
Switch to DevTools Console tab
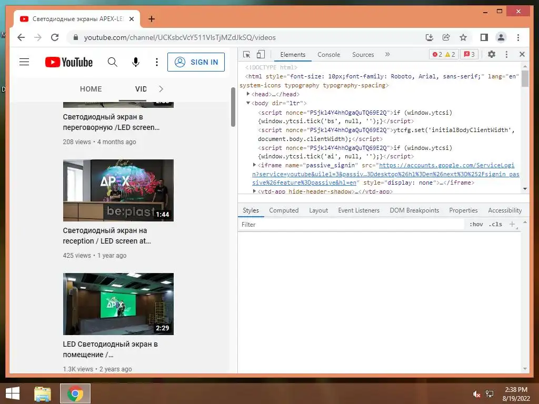pos(328,54)
